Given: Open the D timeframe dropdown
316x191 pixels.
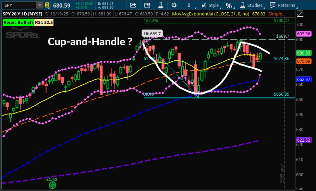Looking at the screenshot, I should click(x=190, y=5).
